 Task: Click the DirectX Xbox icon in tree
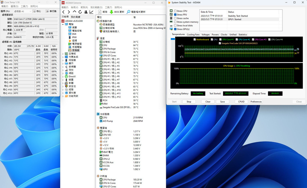pyautogui.click(x=66, y=76)
